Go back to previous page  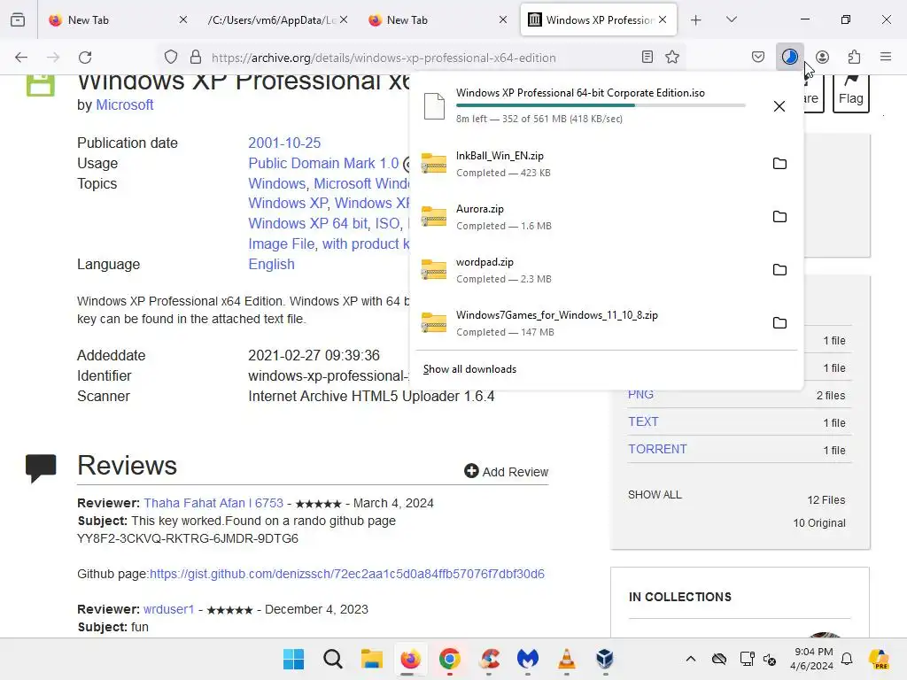(x=21, y=58)
